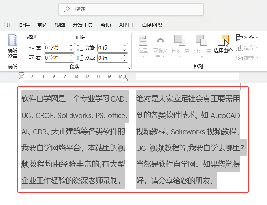Expand the 上移一层 dropdown chevron
This screenshot has height=205, width=267.
coord(180,56)
